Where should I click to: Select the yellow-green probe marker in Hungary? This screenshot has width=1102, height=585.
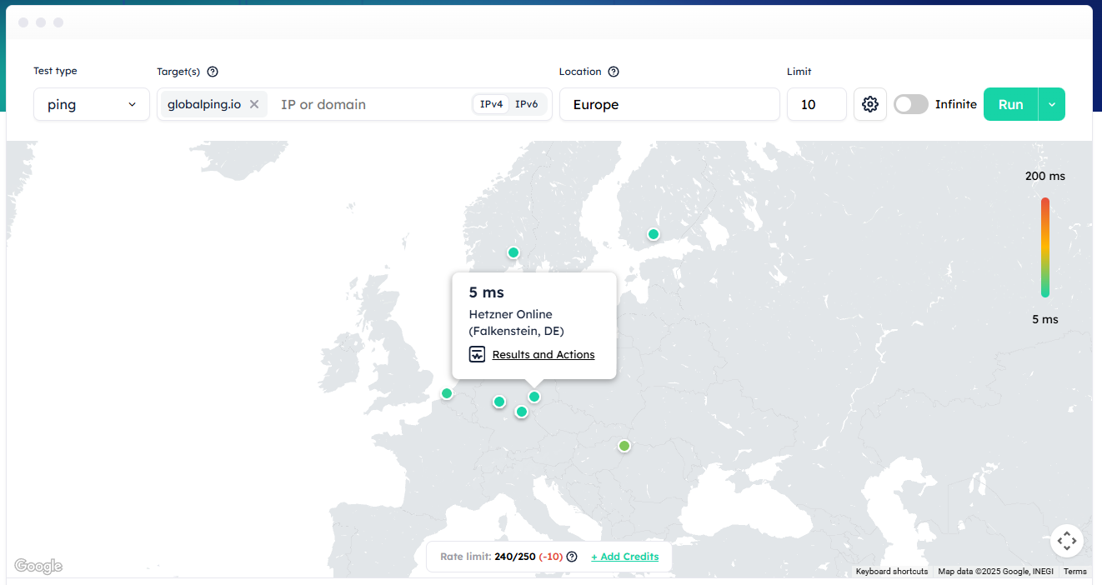tap(624, 446)
